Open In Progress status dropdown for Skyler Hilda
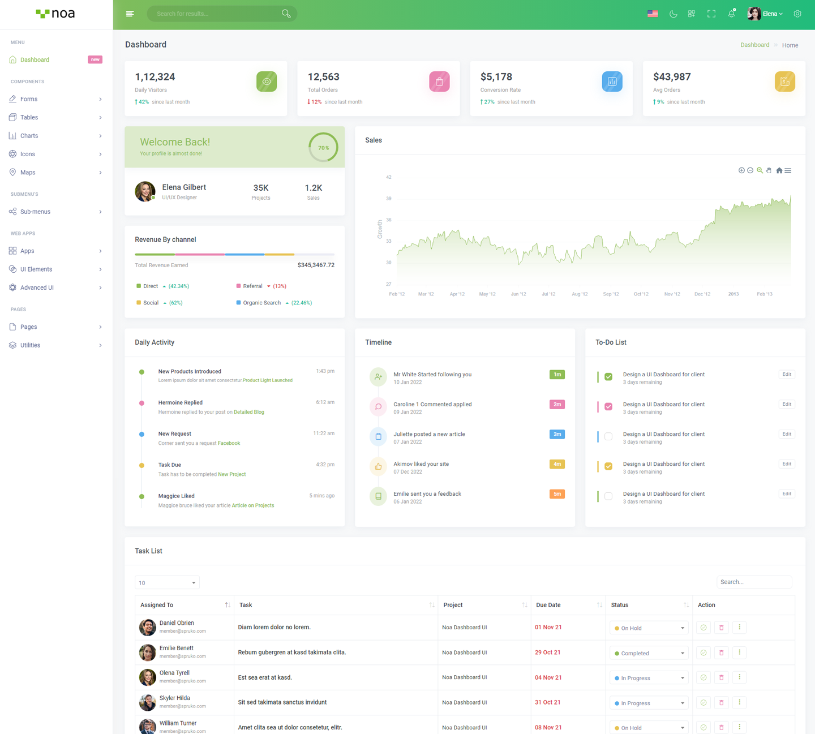 pos(649,703)
